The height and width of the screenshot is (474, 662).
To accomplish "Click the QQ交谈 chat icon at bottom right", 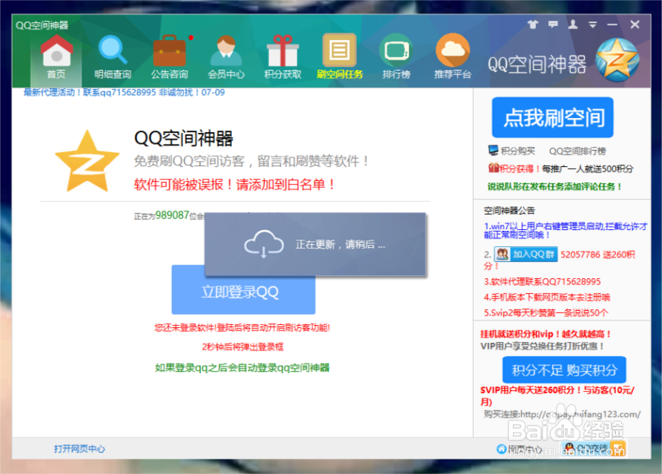I will point(593,448).
